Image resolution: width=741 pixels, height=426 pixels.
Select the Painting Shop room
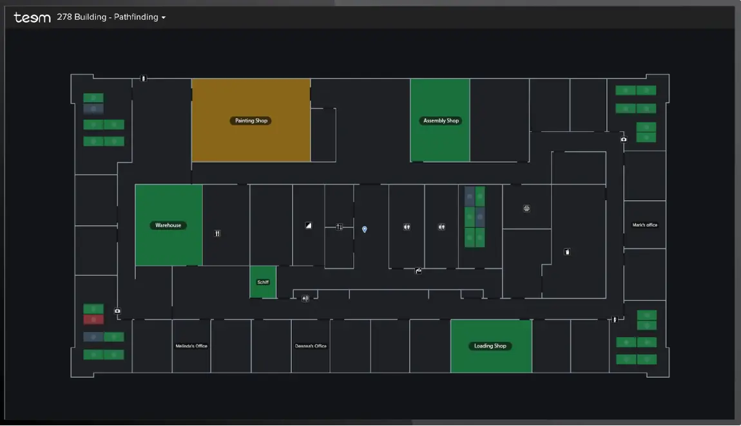pos(251,120)
